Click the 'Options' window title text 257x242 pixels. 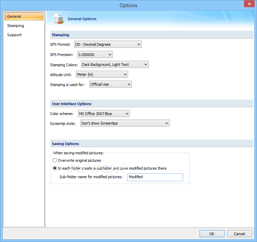[x=128, y=5]
